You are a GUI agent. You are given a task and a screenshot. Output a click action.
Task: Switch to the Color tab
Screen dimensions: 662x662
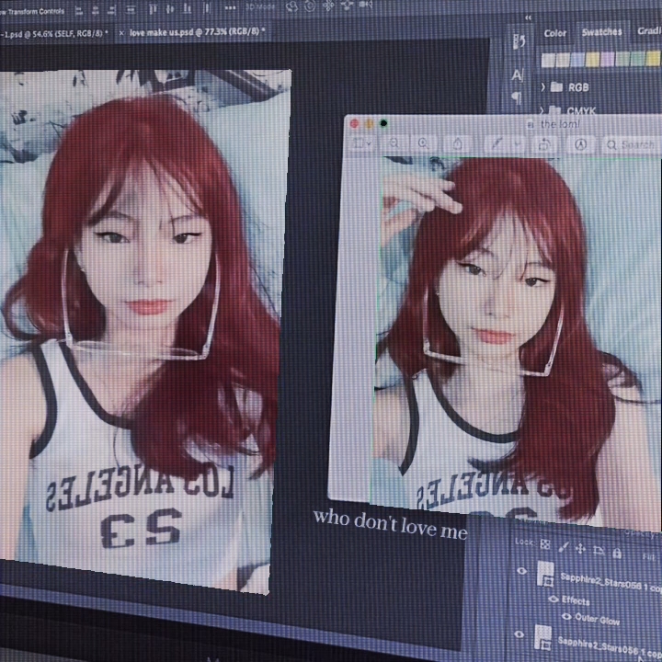click(554, 33)
